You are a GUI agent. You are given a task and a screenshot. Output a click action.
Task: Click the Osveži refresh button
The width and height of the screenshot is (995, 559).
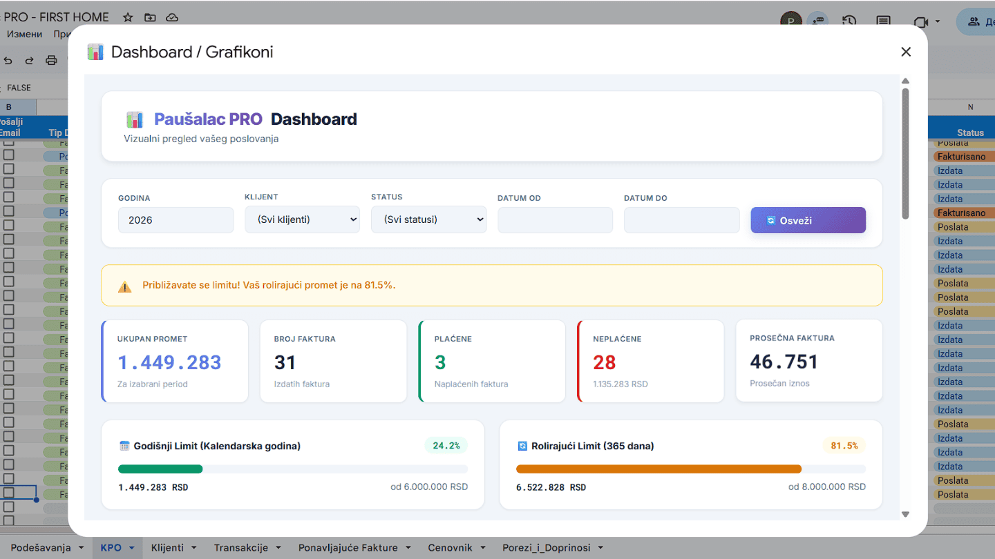808,220
